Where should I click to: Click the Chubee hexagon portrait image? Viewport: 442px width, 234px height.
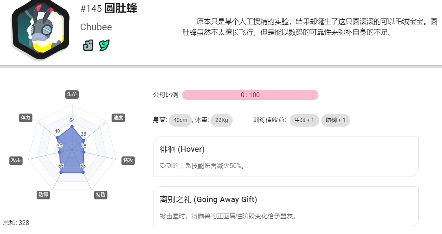tap(40, 29)
